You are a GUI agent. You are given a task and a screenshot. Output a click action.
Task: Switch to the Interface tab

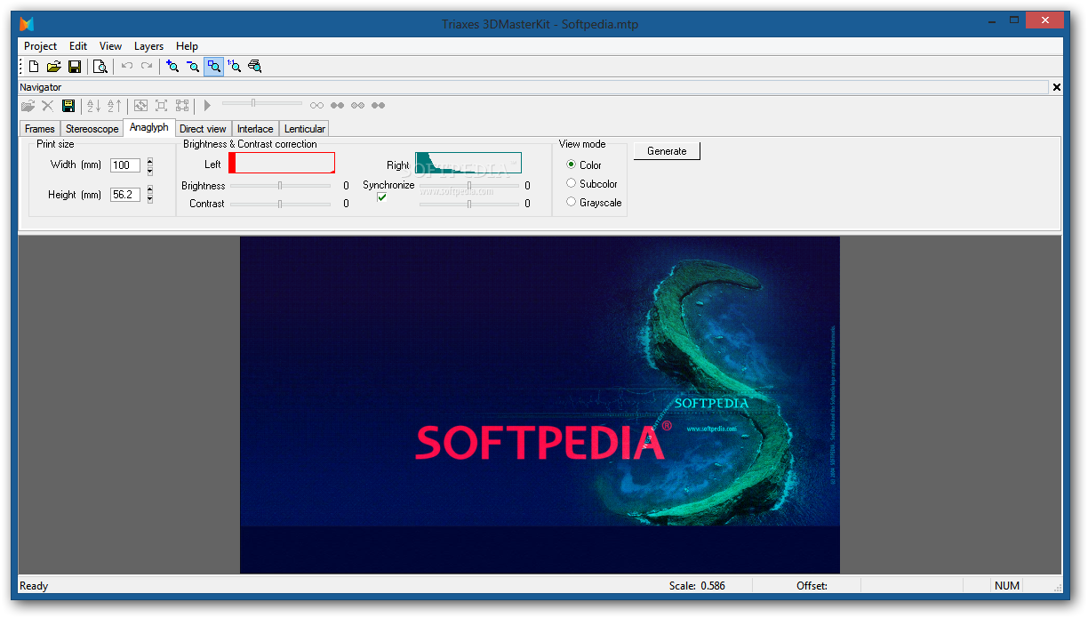click(255, 129)
